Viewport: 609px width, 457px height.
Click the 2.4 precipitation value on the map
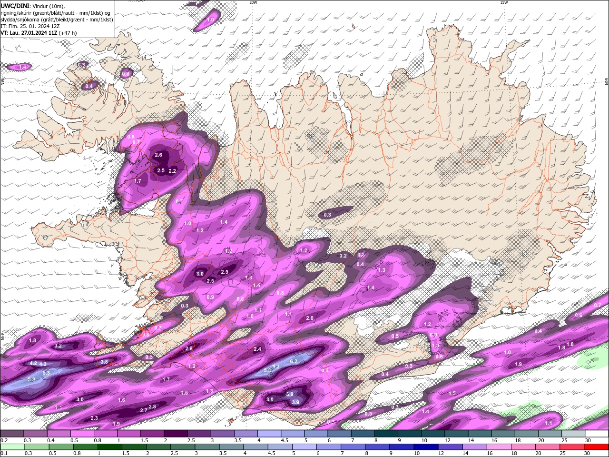coord(257,349)
